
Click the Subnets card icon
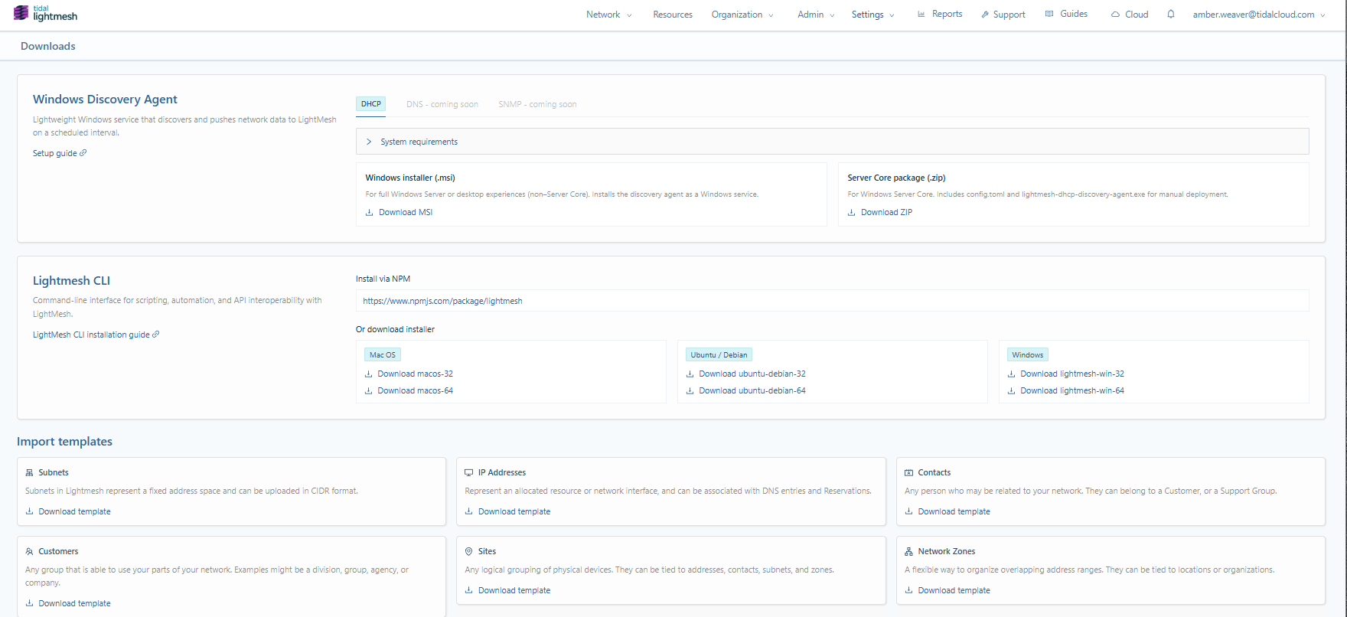pyautogui.click(x=30, y=473)
